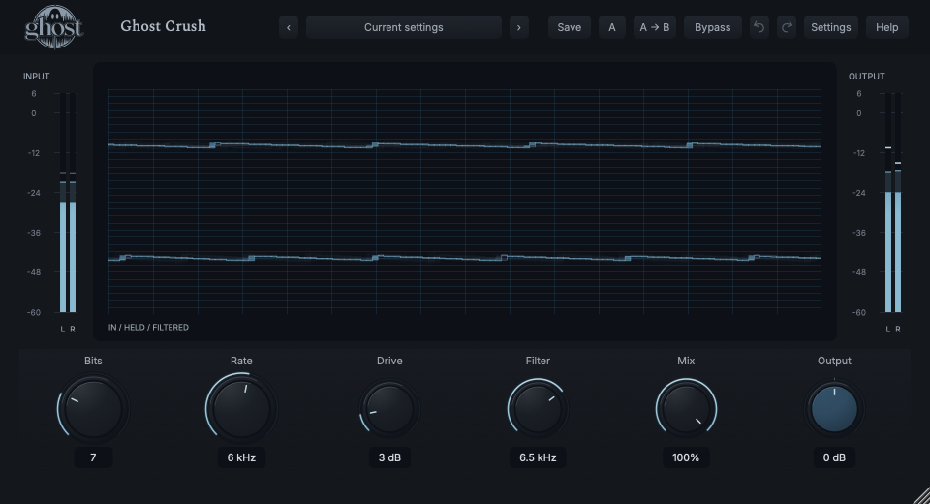This screenshot has height=504, width=930.
Task: Click the Bits label
Action: (93, 361)
